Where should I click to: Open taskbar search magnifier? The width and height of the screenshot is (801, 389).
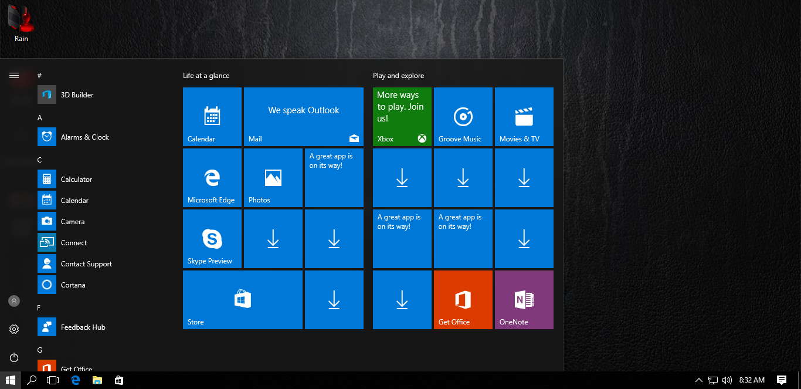(x=32, y=380)
